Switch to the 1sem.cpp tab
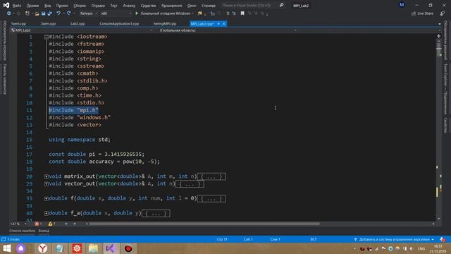Screen dimensions: 451x254 point(19,23)
